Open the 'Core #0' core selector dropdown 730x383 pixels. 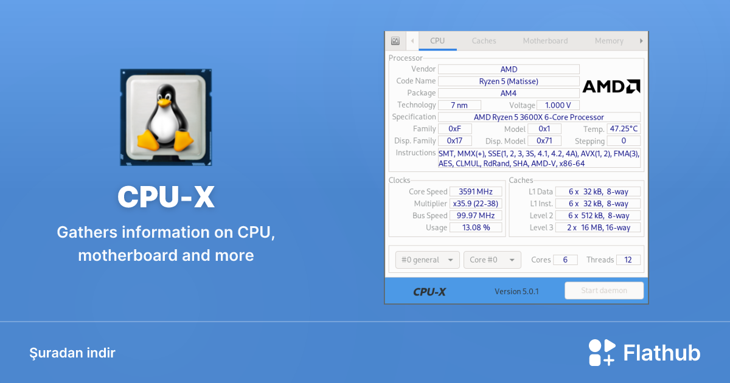492,260
